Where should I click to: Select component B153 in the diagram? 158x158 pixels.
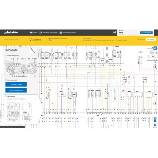pos(102,61)
